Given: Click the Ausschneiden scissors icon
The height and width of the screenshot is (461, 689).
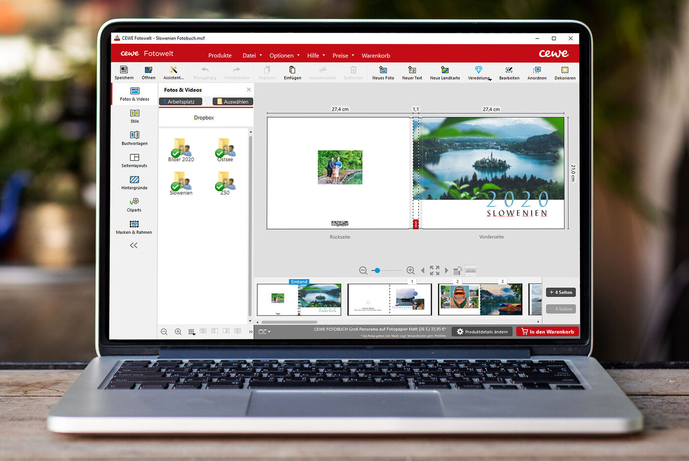Looking at the screenshot, I should click(322, 73).
